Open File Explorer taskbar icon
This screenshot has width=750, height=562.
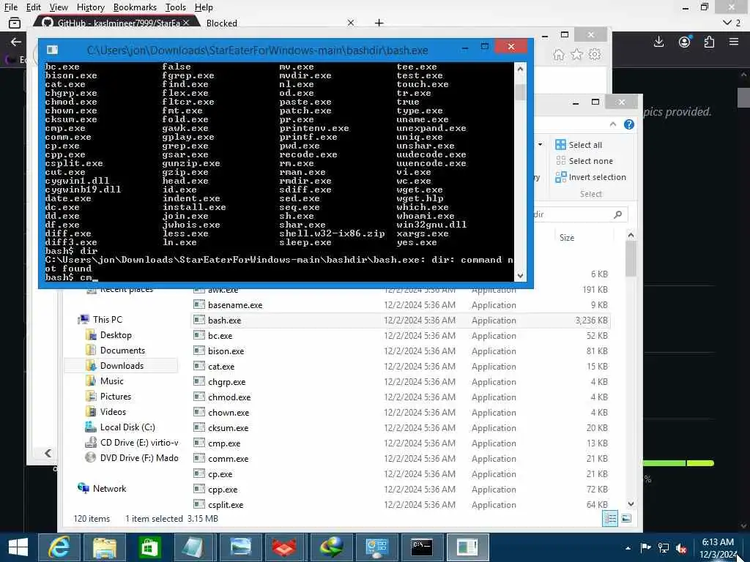pos(104,547)
